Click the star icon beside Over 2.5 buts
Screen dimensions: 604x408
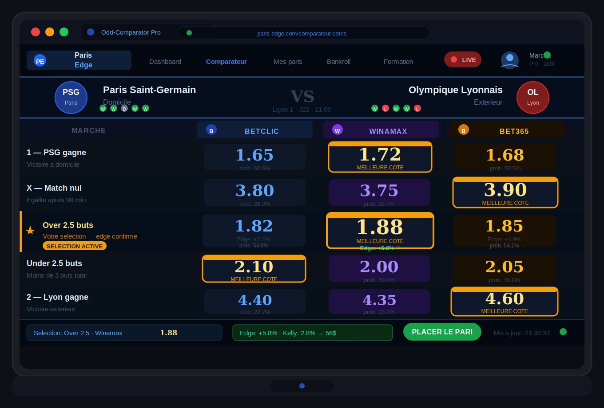click(x=30, y=230)
